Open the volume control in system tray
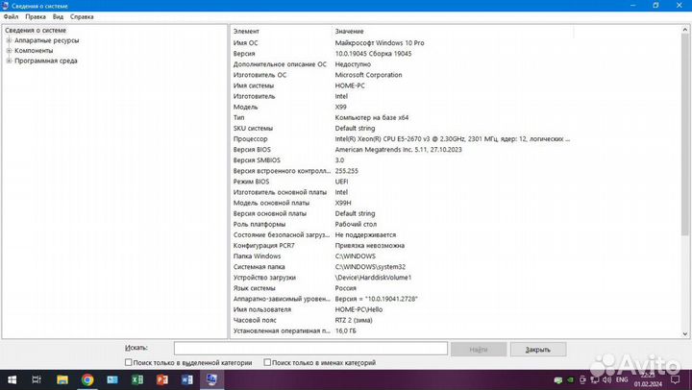692x390 pixels. [x=607, y=379]
